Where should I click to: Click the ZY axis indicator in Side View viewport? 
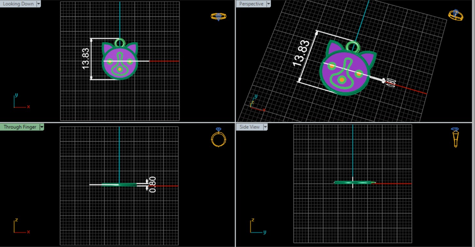pos(257,227)
